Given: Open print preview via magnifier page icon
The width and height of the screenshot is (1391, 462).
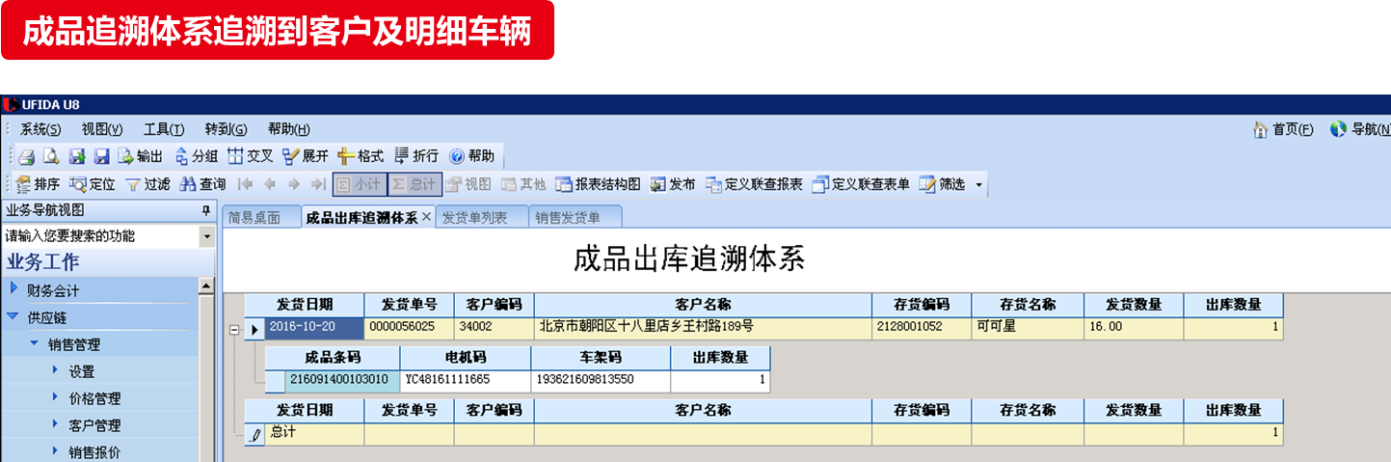Looking at the screenshot, I should 50,156.
